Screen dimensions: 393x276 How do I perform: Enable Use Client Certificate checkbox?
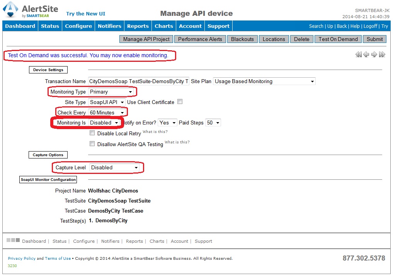[180, 102]
